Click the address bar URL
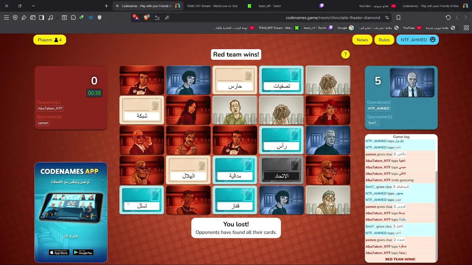The image size is (472, 265). click(333, 18)
